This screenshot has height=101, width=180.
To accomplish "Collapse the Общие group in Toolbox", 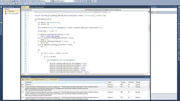I will pyautogui.click(x=4, y=9).
